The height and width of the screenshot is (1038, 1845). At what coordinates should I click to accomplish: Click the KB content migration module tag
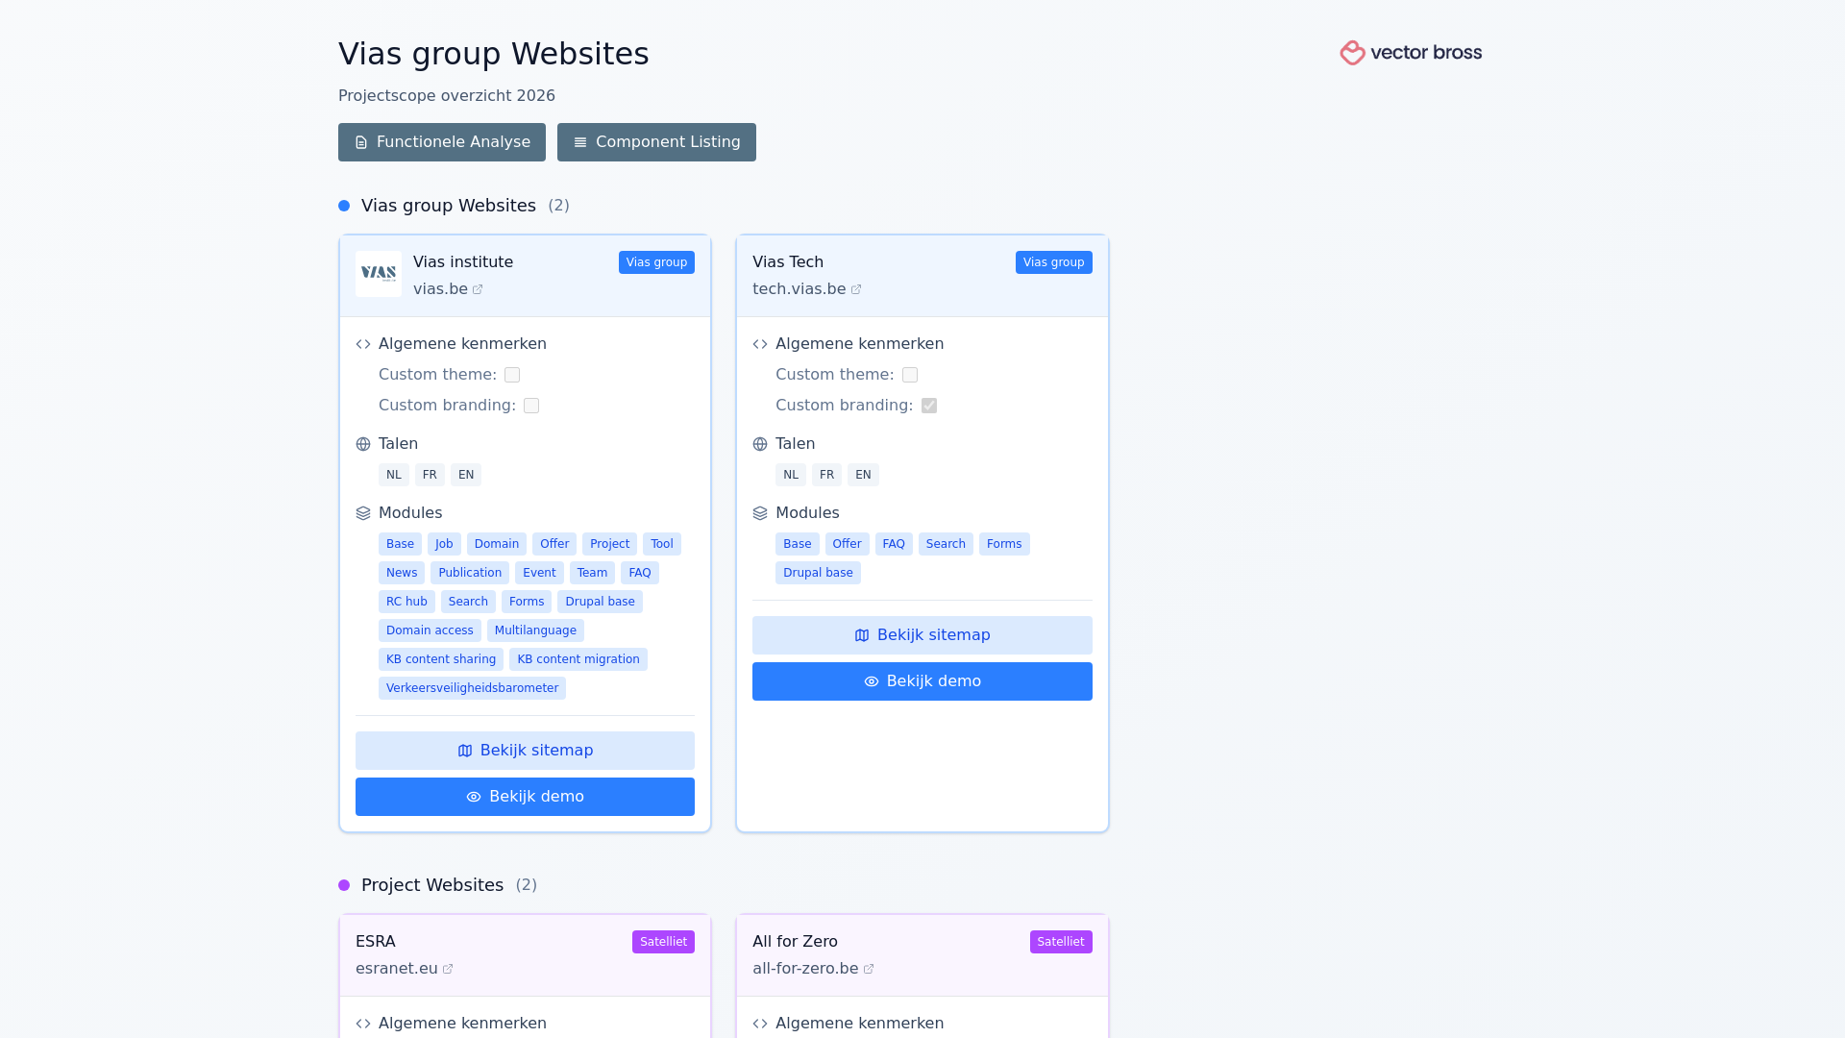[578, 659]
